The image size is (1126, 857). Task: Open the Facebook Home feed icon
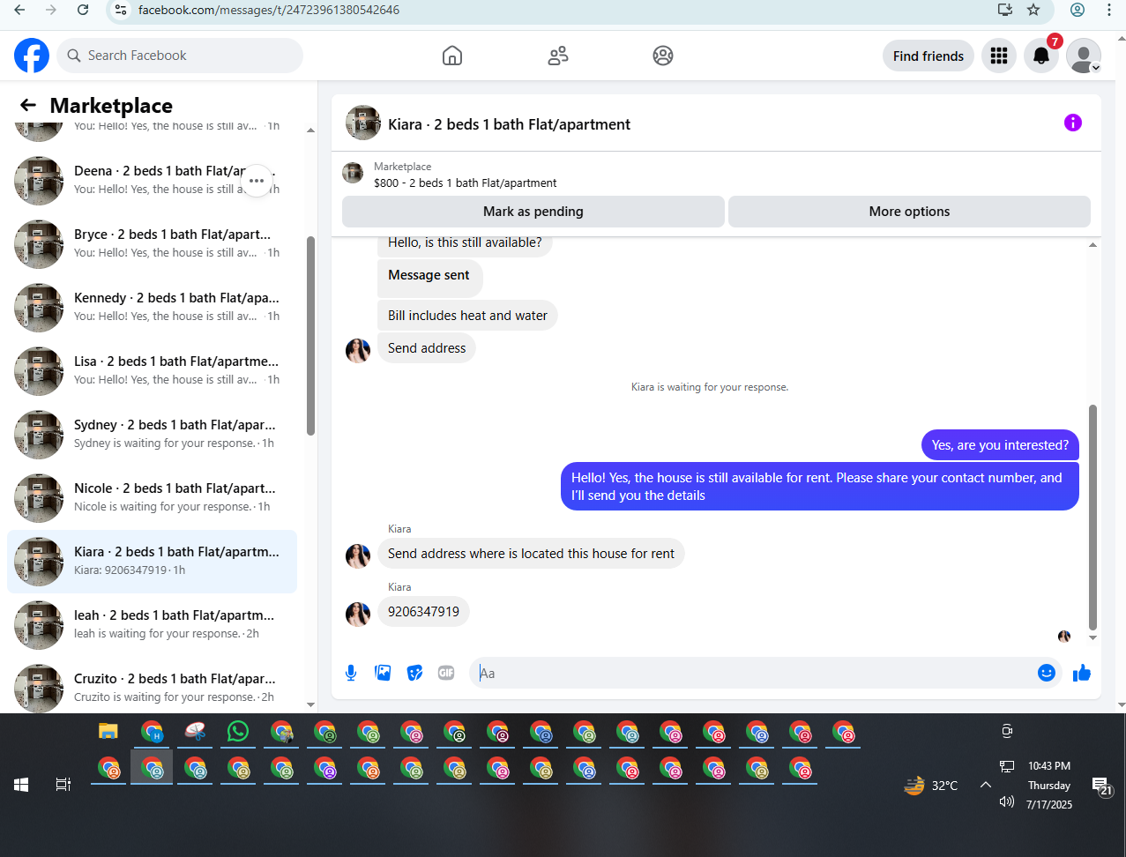[x=452, y=56]
